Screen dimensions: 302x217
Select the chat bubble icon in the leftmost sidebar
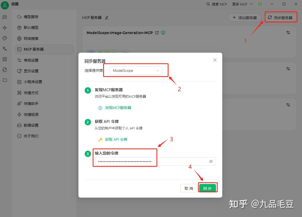coord(5,17)
